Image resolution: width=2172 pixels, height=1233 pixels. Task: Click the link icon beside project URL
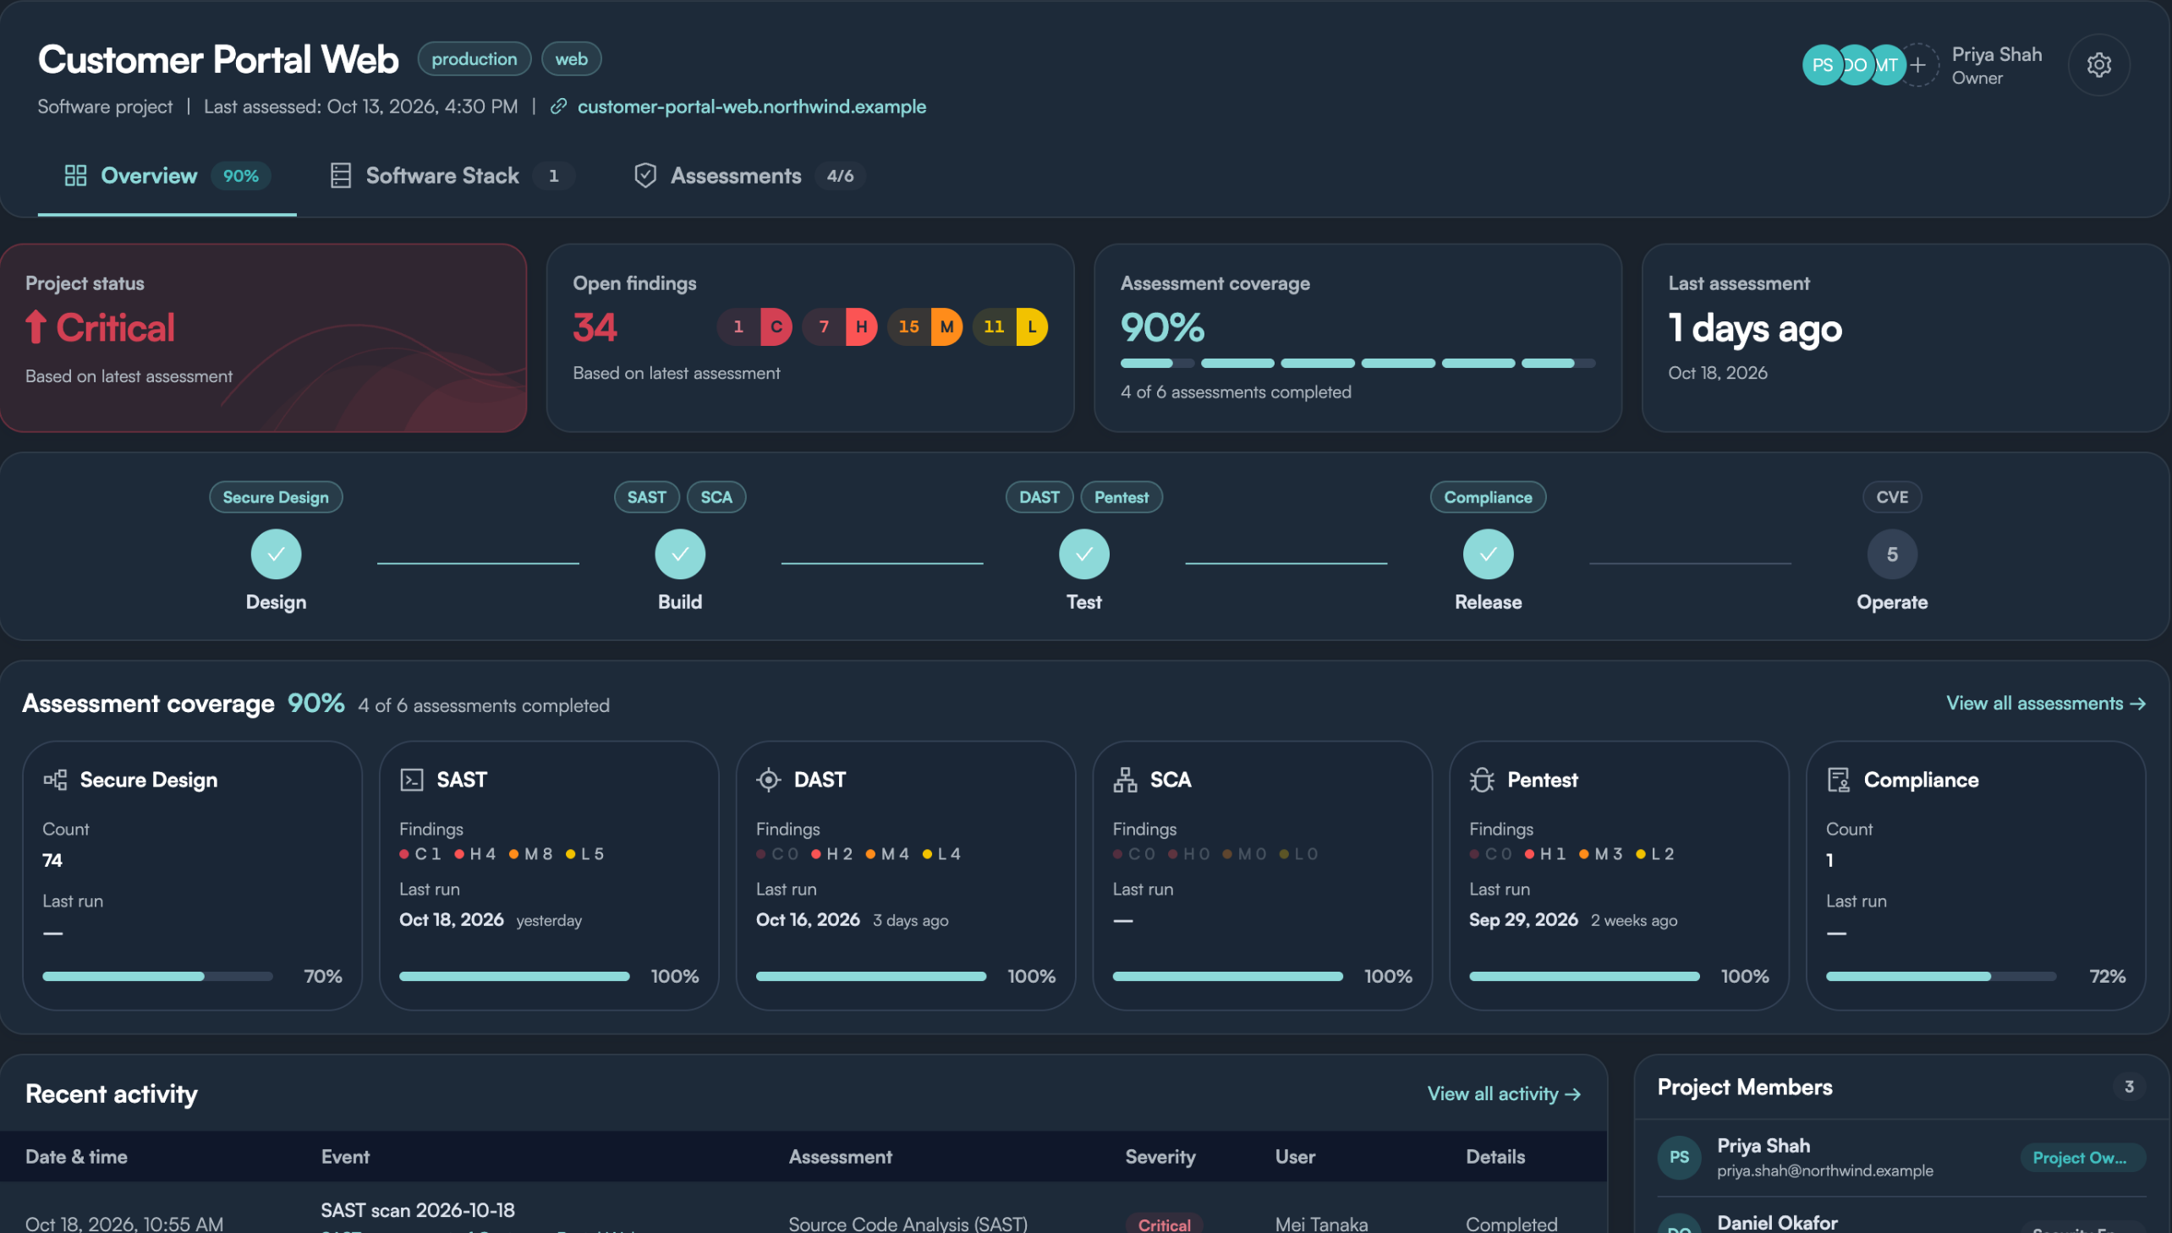tap(558, 107)
